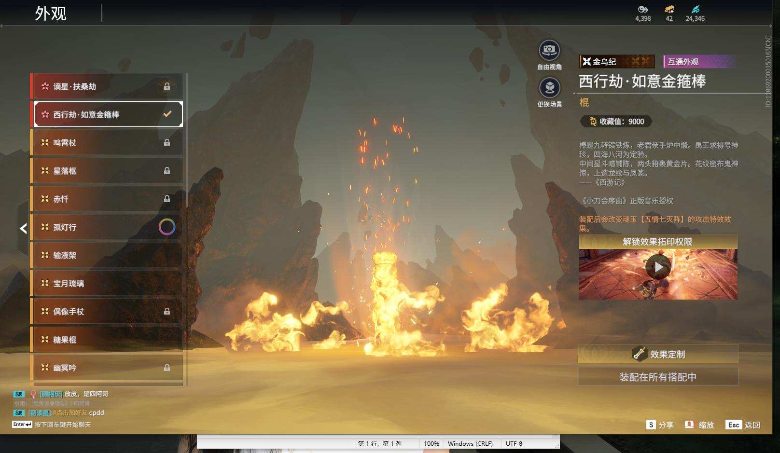Image resolution: width=780 pixels, height=453 pixels.
Task: Click the 分享 share button
Action: [x=660, y=425]
